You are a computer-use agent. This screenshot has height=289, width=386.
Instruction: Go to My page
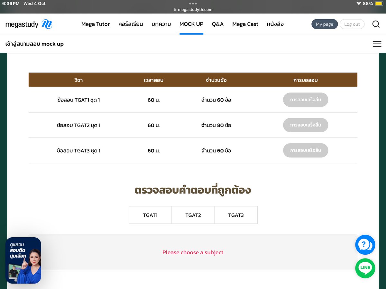325,24
